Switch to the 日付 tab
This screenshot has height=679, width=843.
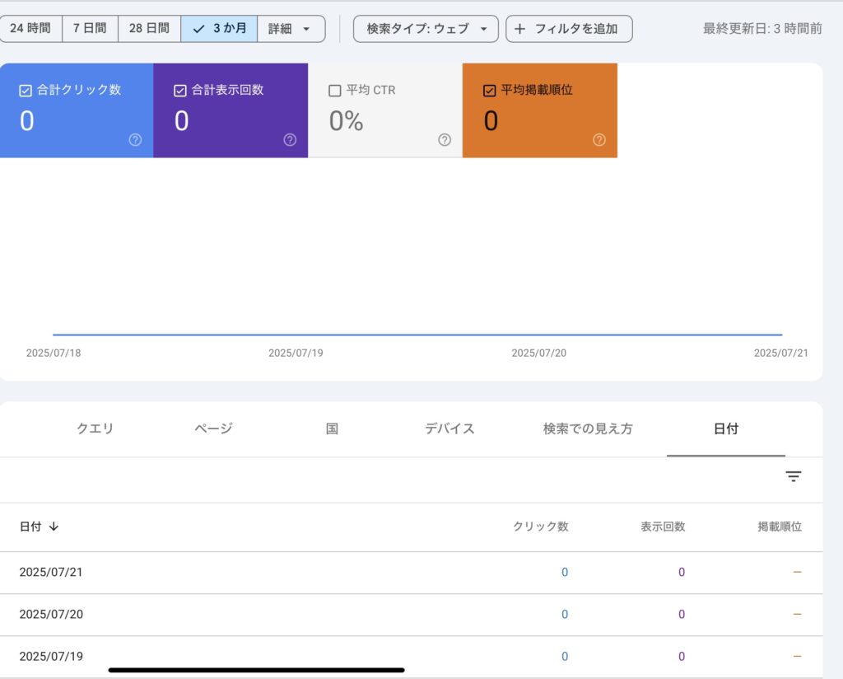pyautogui.click(x=726, y=428)
